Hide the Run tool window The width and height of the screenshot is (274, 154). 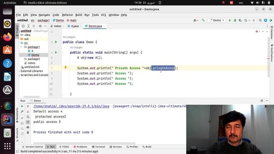coord(267,101)
